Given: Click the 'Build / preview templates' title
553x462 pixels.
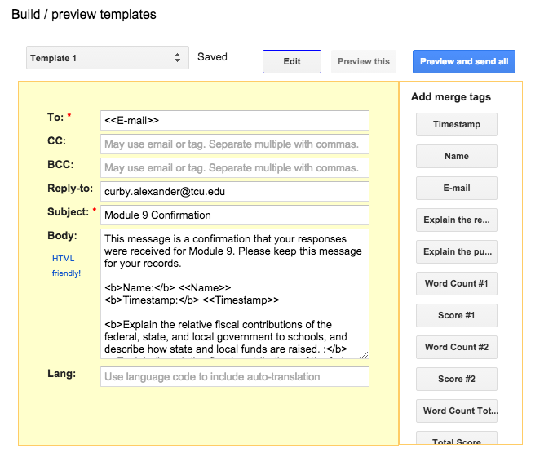Looking at the screenshot, I should pos(84,15).
